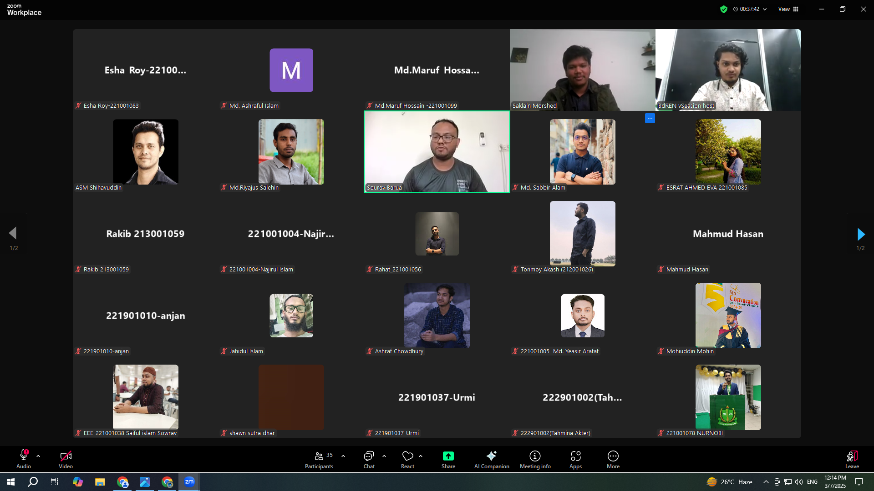Click the Zoom icon in Windows taskbar
874x491 pixels.
coord(189,482)
